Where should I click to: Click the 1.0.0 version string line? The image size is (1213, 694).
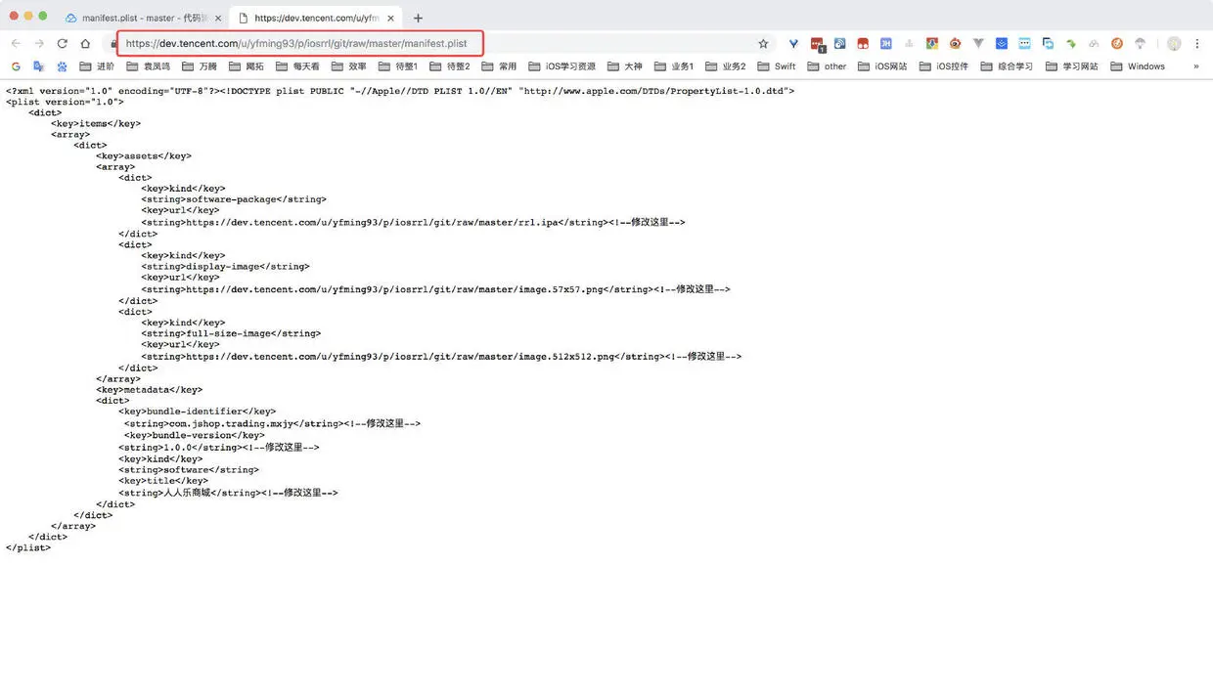(x=219, y=448)
